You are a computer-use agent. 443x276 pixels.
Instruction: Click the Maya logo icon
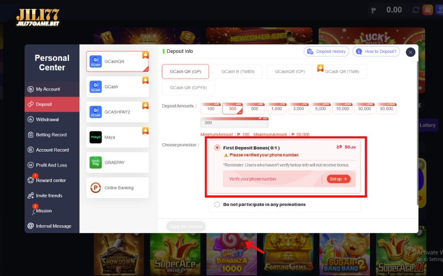tap(95, 137)
